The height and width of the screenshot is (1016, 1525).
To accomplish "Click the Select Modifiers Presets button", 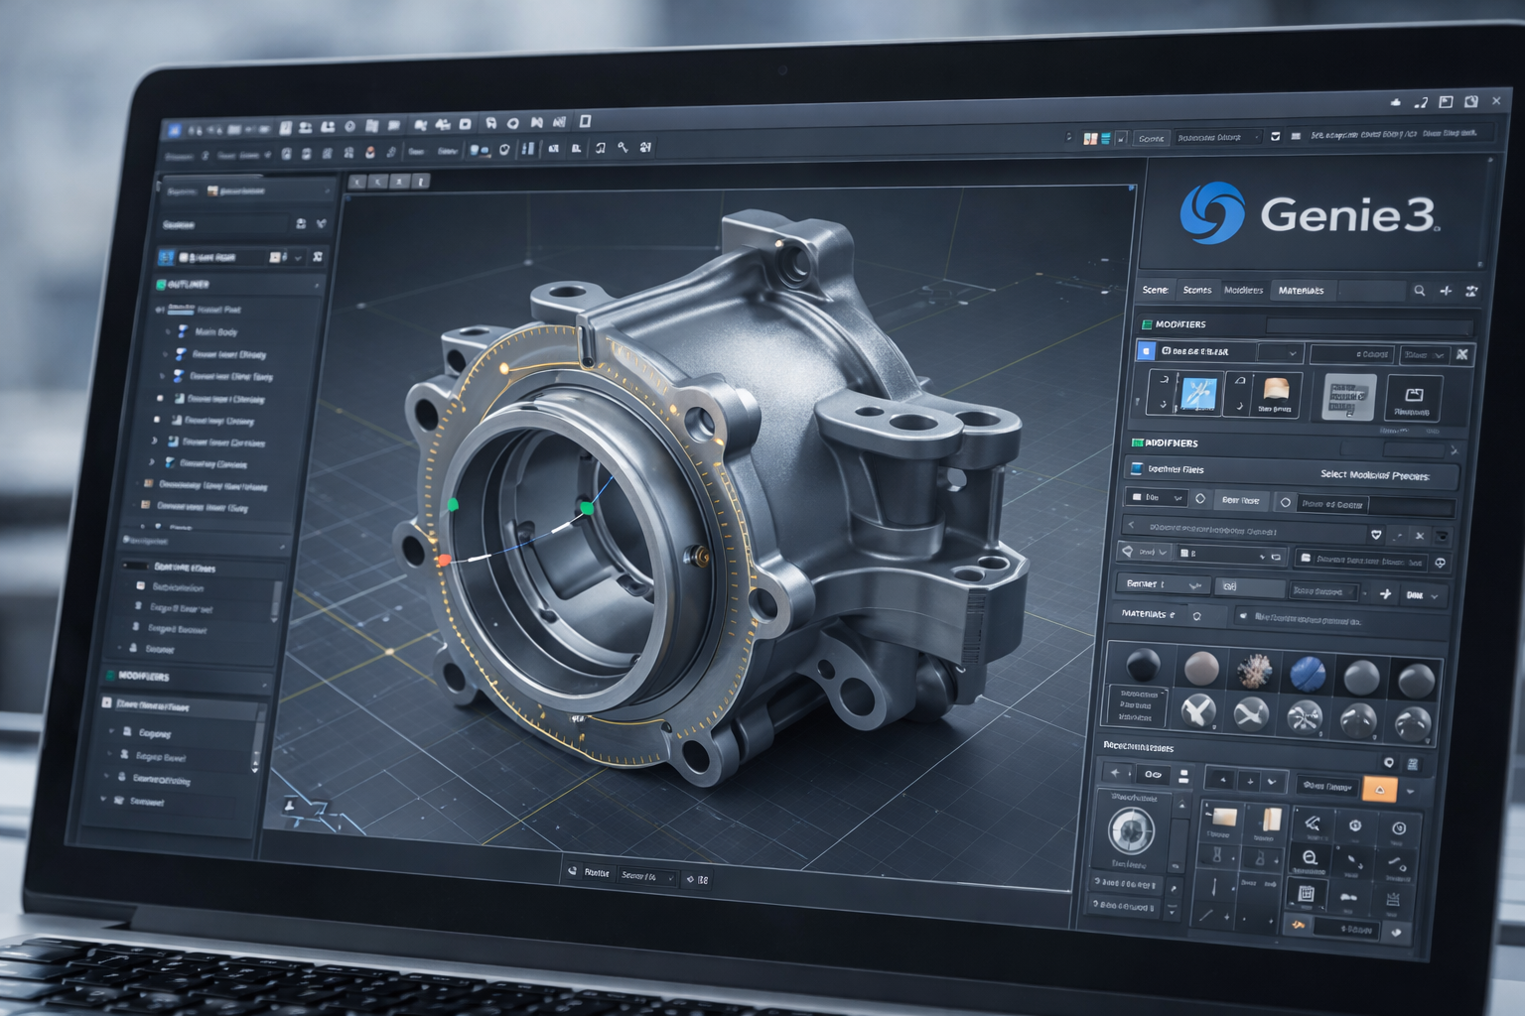I will [x=1374, y=475].
